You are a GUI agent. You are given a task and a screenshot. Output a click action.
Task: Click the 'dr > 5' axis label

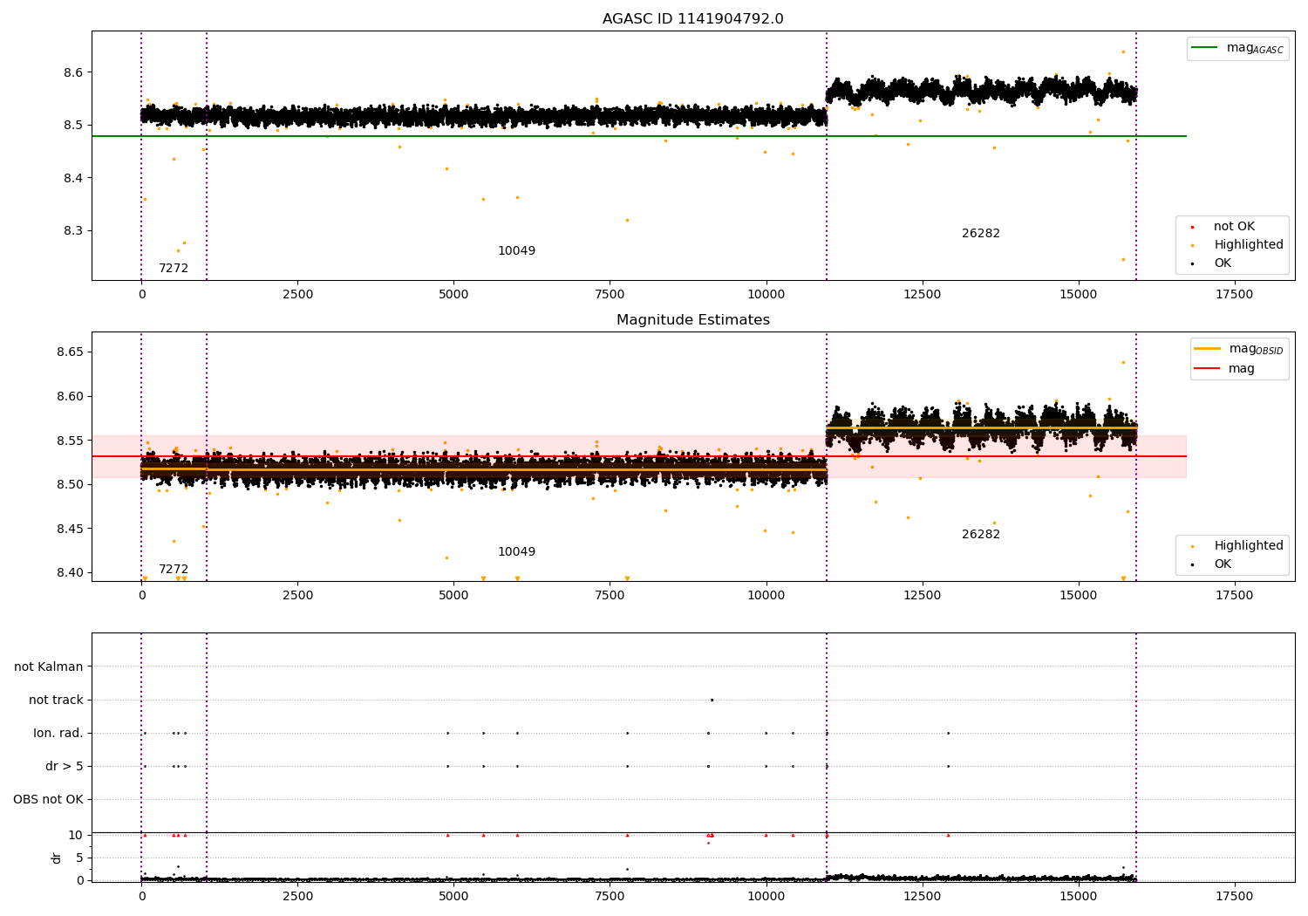[65, 767]
